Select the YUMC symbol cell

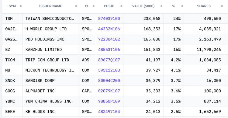click(x=12, y=101)
